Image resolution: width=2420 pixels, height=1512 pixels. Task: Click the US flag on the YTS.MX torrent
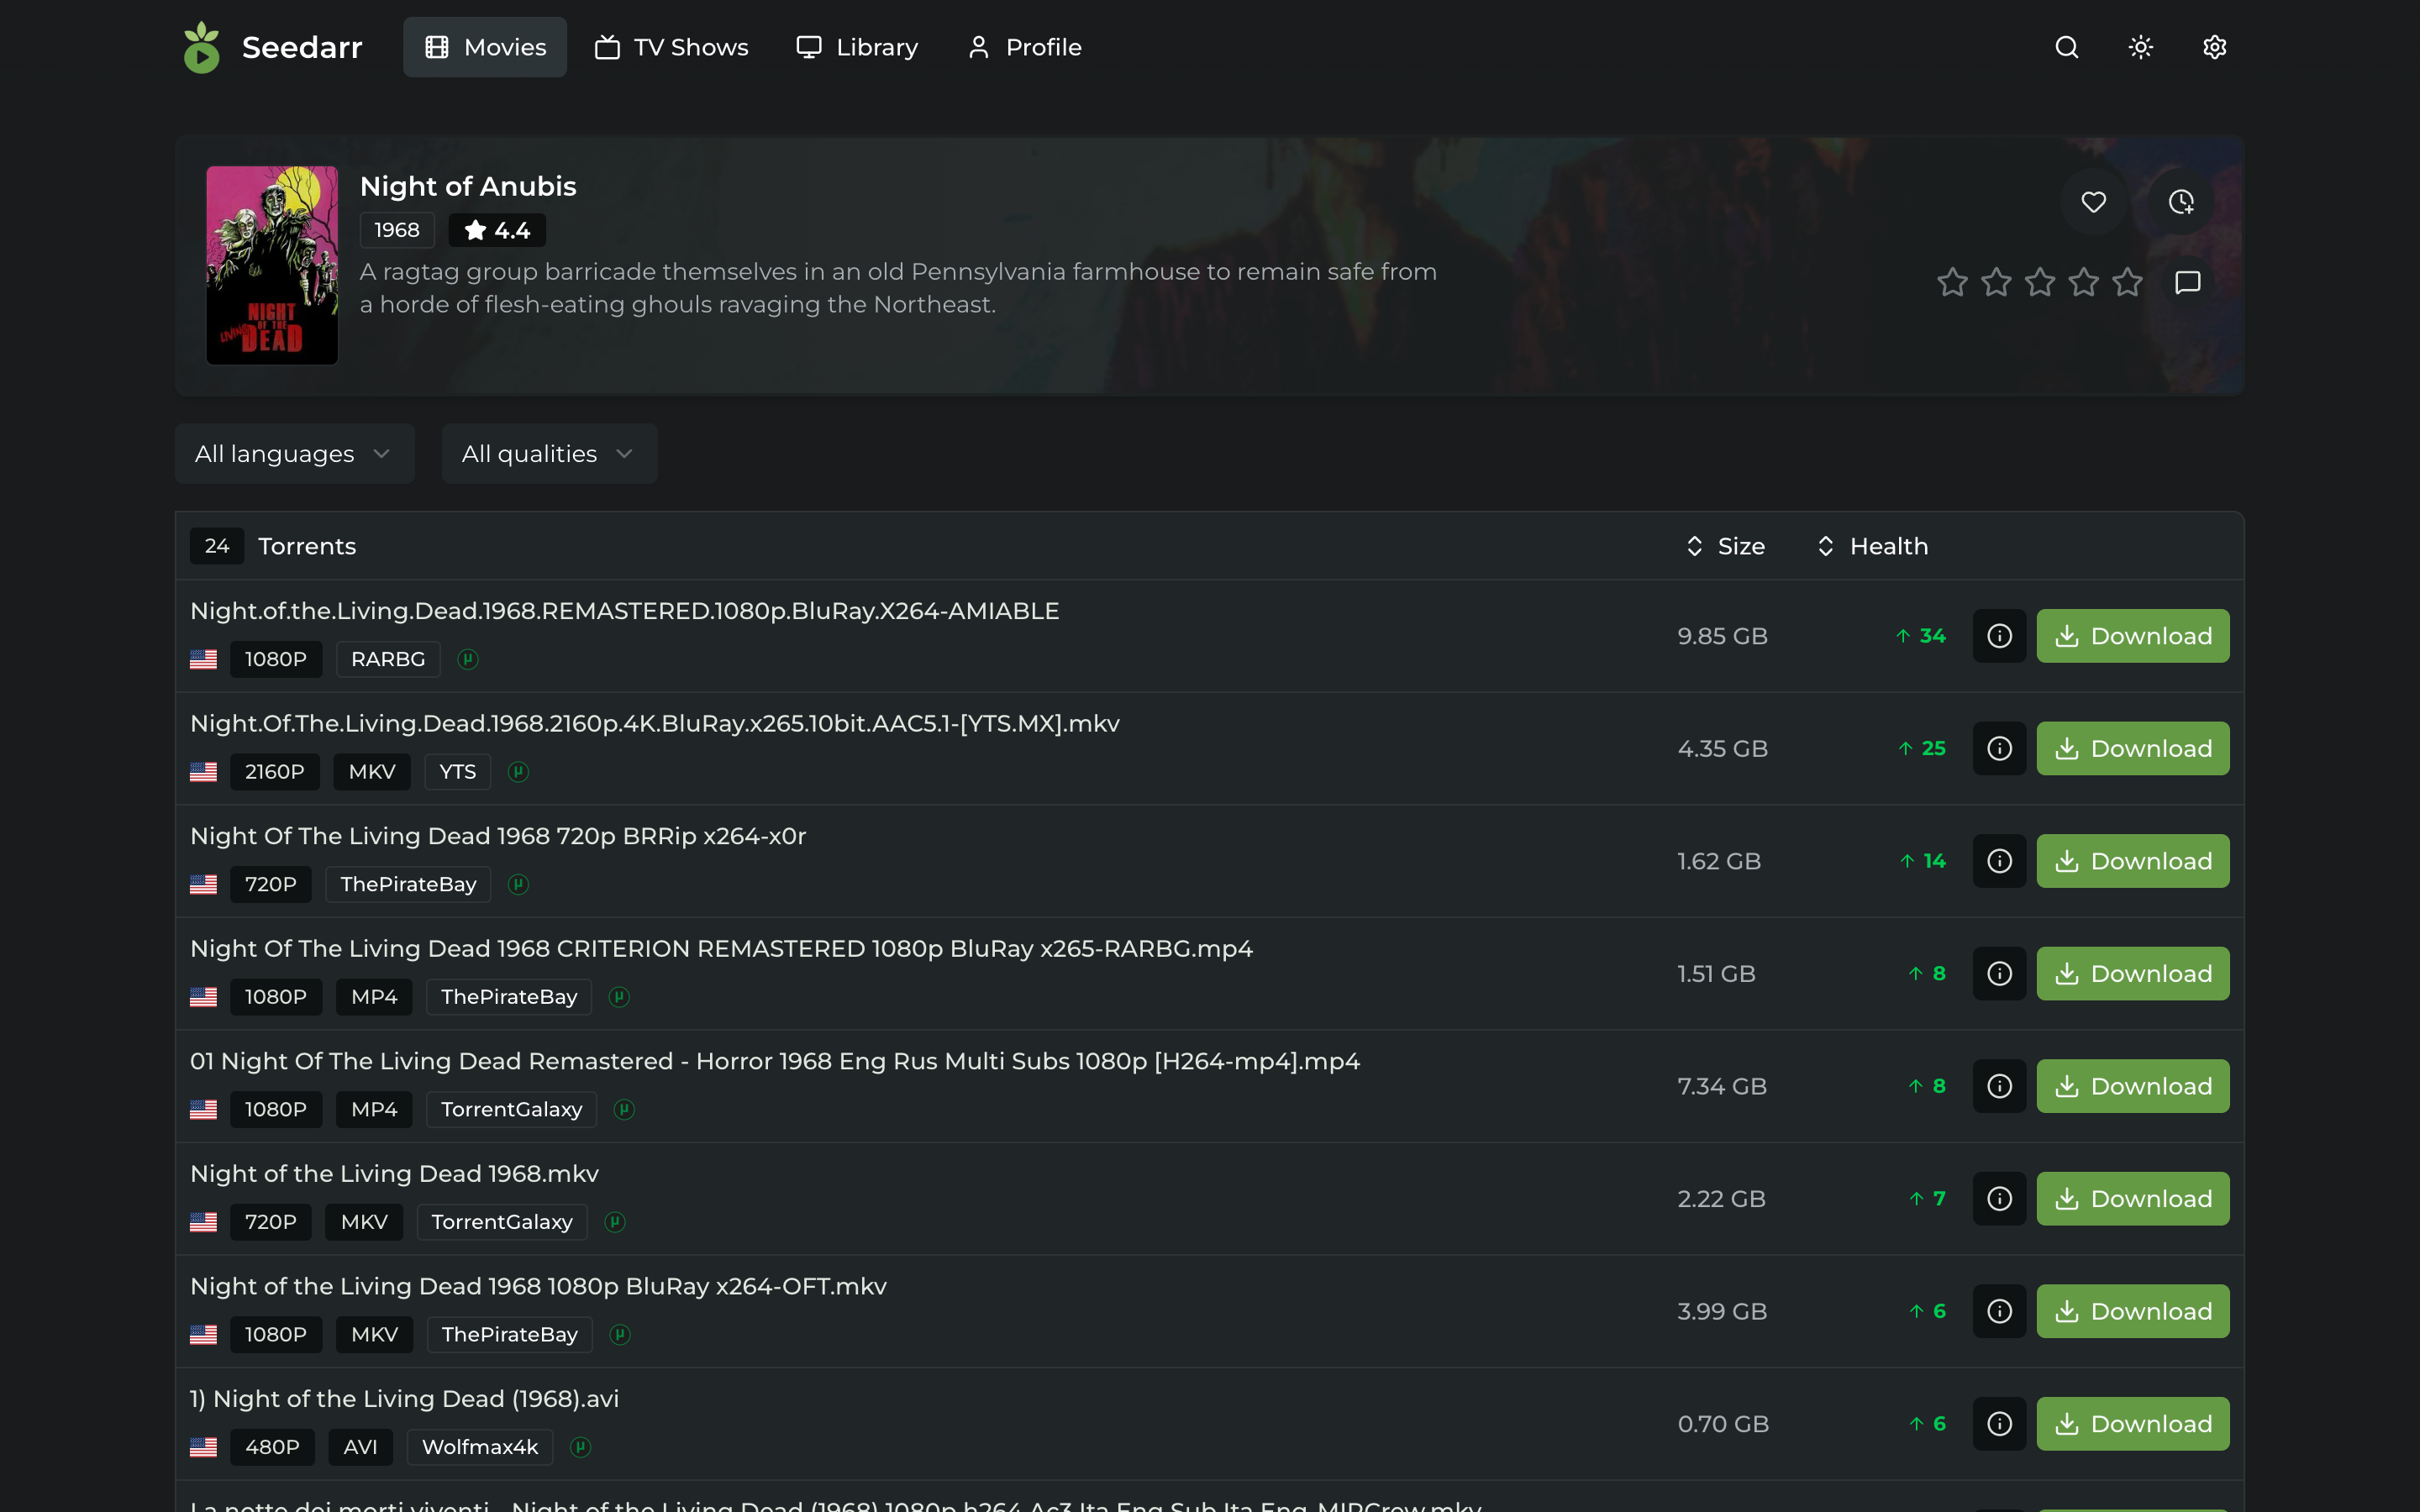203,772
